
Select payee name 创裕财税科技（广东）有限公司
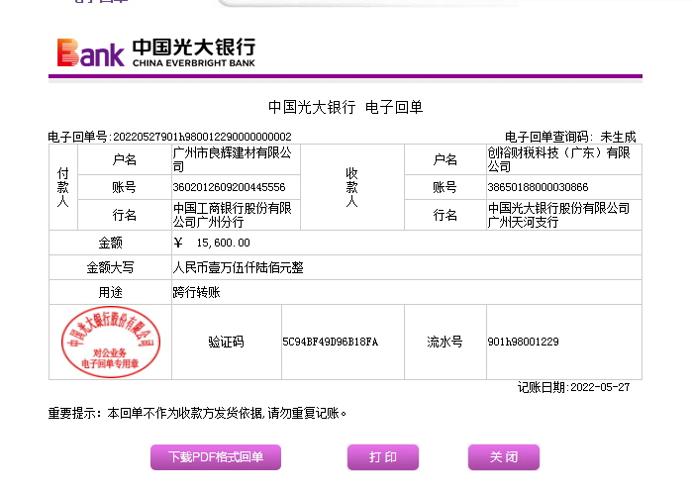[x=558, y=159]
